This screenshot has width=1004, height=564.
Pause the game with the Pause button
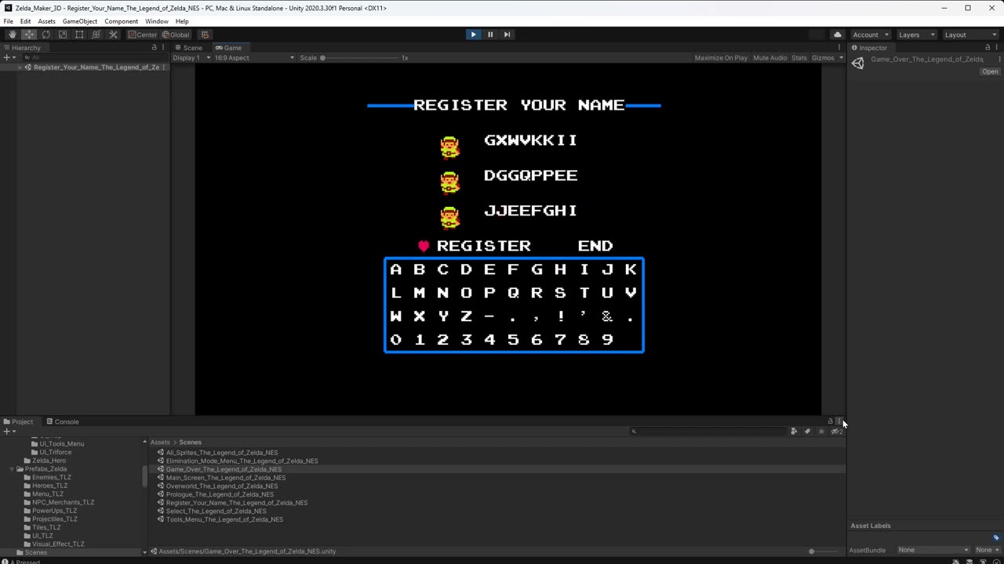pos(490,34)
